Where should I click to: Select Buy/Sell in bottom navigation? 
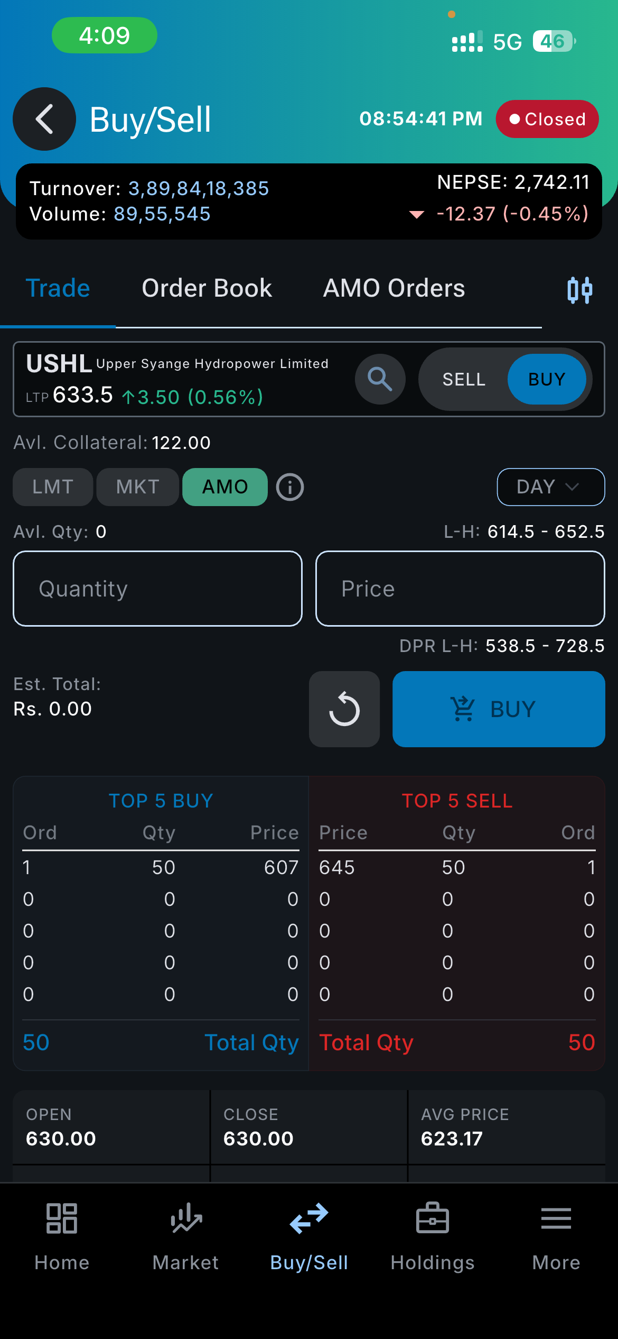(x=309, y=1237)
